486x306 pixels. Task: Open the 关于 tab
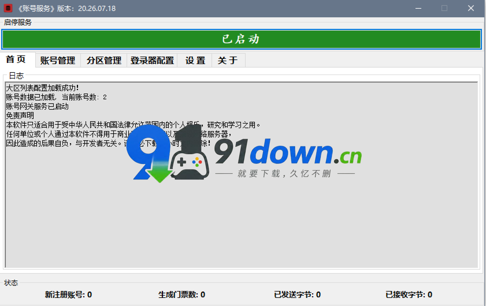(x=228, y=60)
